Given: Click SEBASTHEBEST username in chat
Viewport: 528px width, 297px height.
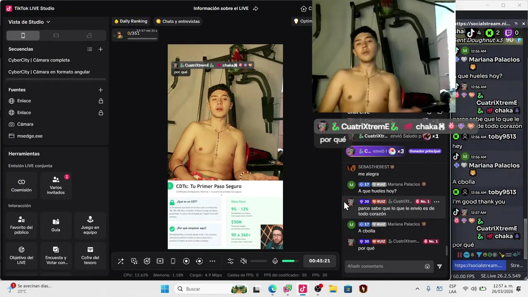Looking at the screenshot, I should (x=374, y=167).
